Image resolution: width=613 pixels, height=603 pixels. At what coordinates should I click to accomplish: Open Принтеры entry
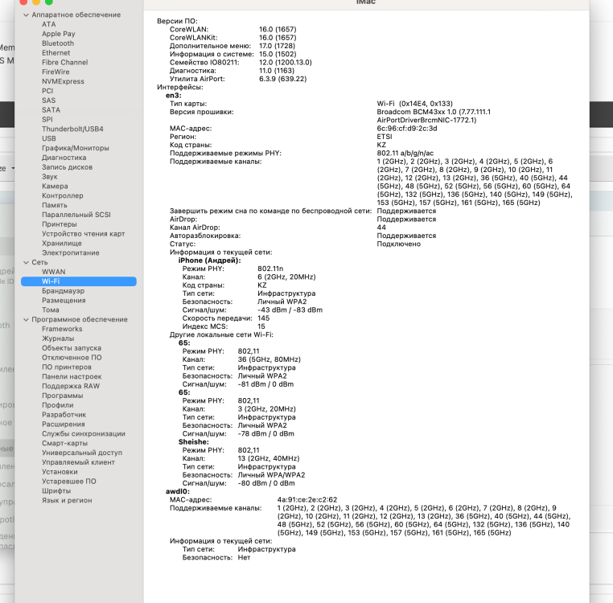(60, 224)
